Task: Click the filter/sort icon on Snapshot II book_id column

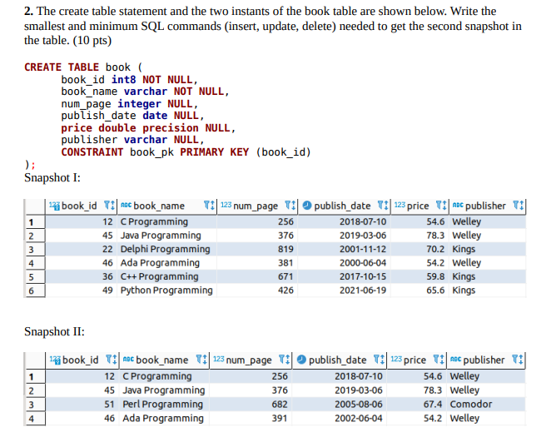Action: click(112, 360)
